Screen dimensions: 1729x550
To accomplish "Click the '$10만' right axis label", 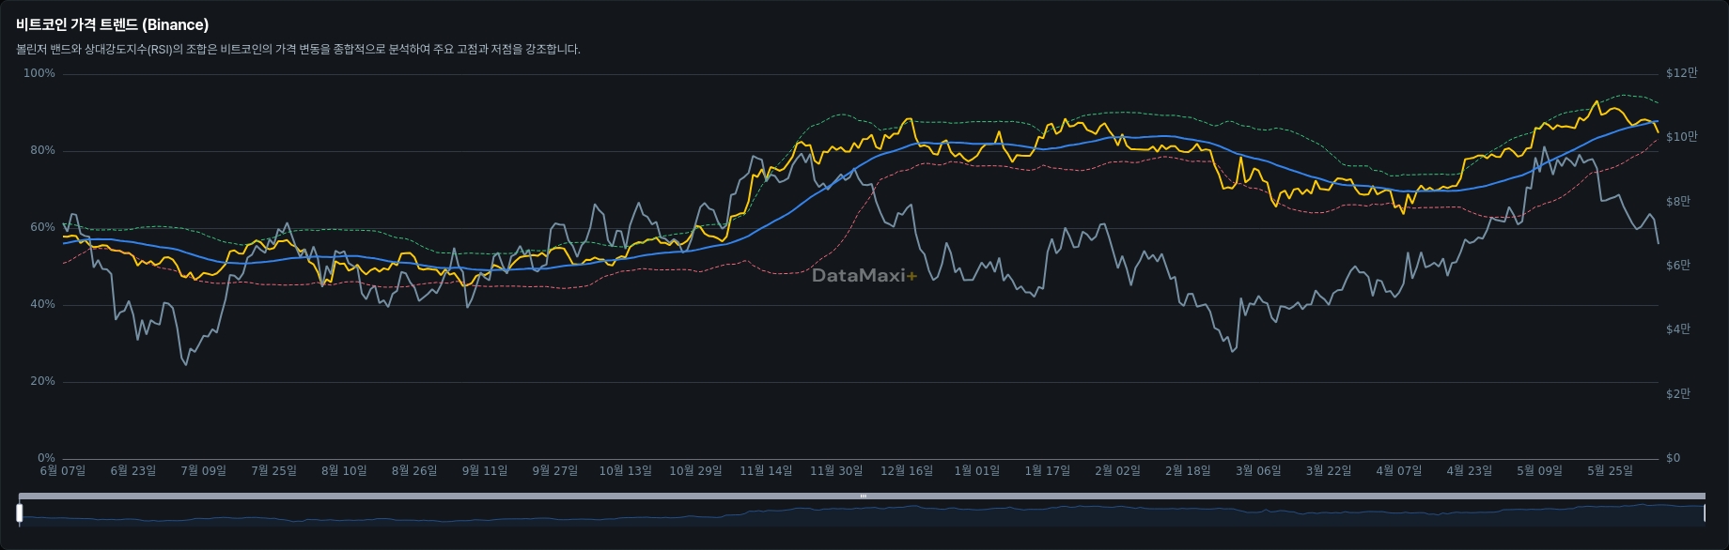I will pos(1682,137).
